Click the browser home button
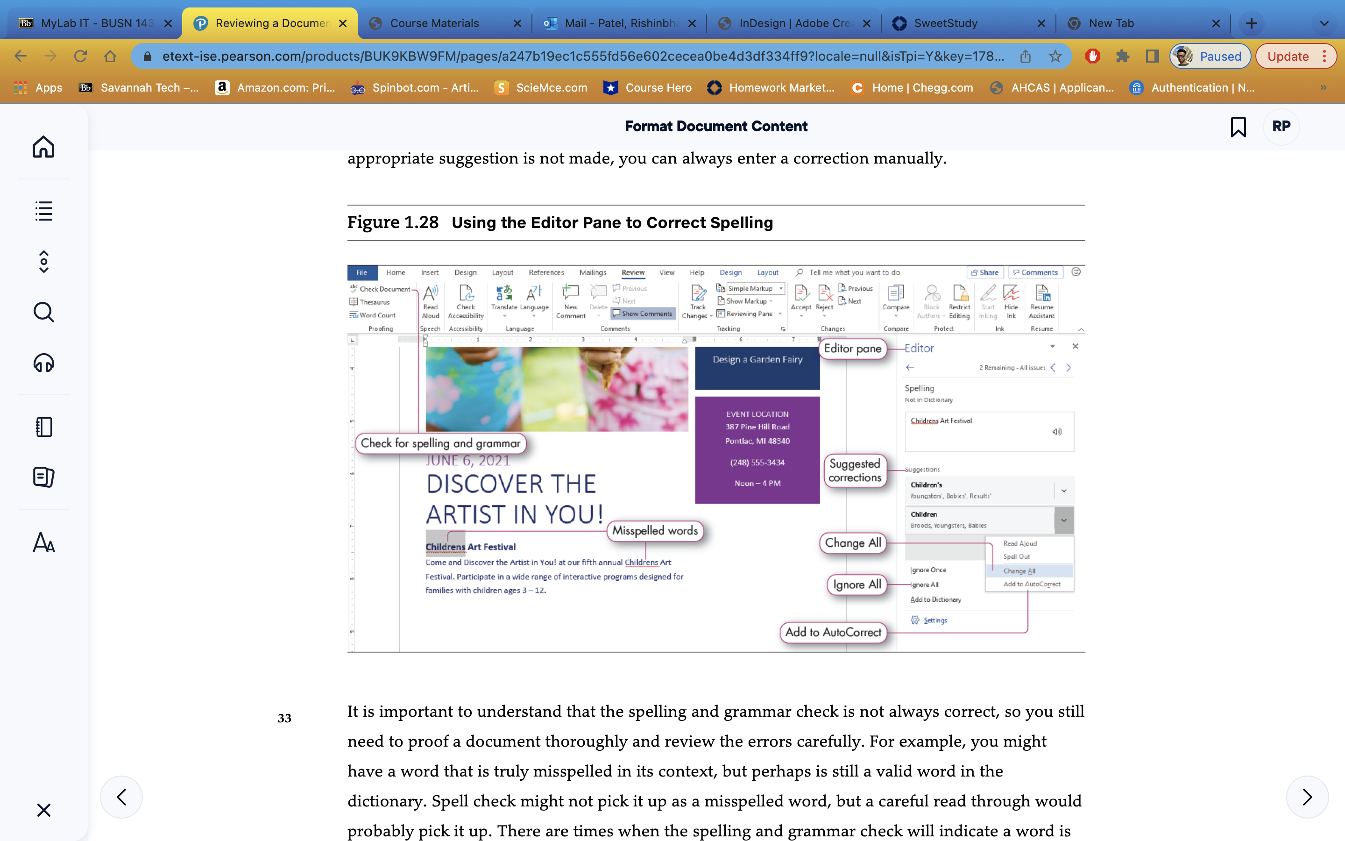This screenshot has height=841, width=1345. (110, 56)
